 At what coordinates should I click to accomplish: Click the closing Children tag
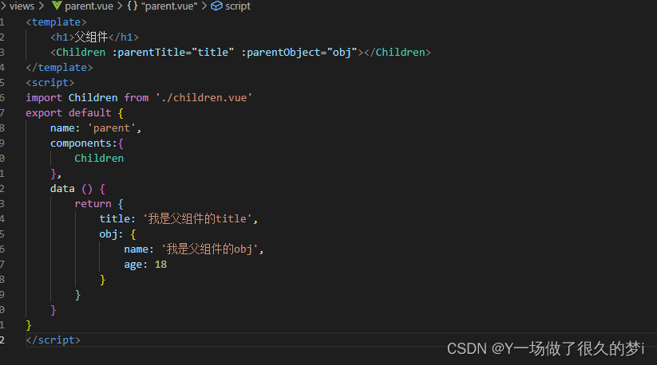[398, 53]
